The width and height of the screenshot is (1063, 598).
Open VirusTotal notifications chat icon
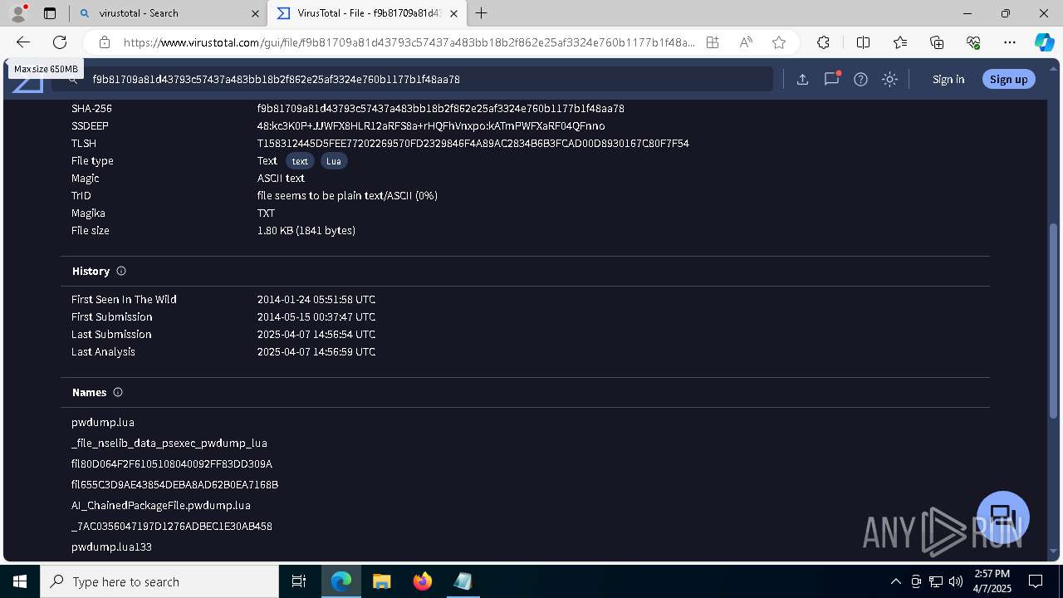[x=831, y=79]
